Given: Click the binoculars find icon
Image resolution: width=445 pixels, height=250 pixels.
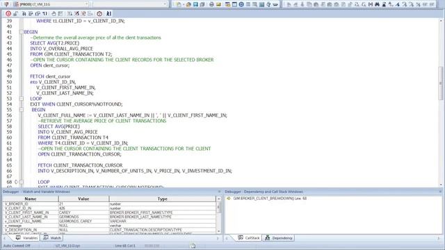Looking at the screenshot, I should point(377,4).
